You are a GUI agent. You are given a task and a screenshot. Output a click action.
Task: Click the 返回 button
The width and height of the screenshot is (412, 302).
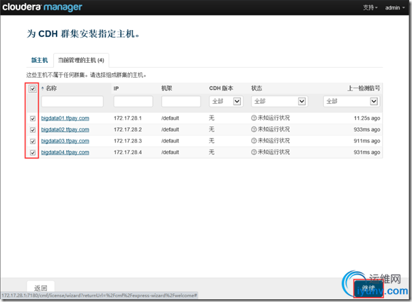(41, 288)
